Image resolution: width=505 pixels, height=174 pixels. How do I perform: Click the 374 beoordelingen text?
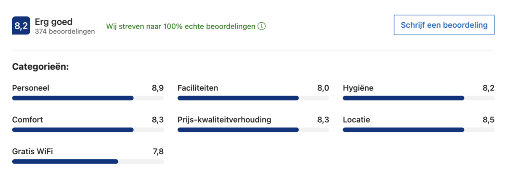[65, 32]
